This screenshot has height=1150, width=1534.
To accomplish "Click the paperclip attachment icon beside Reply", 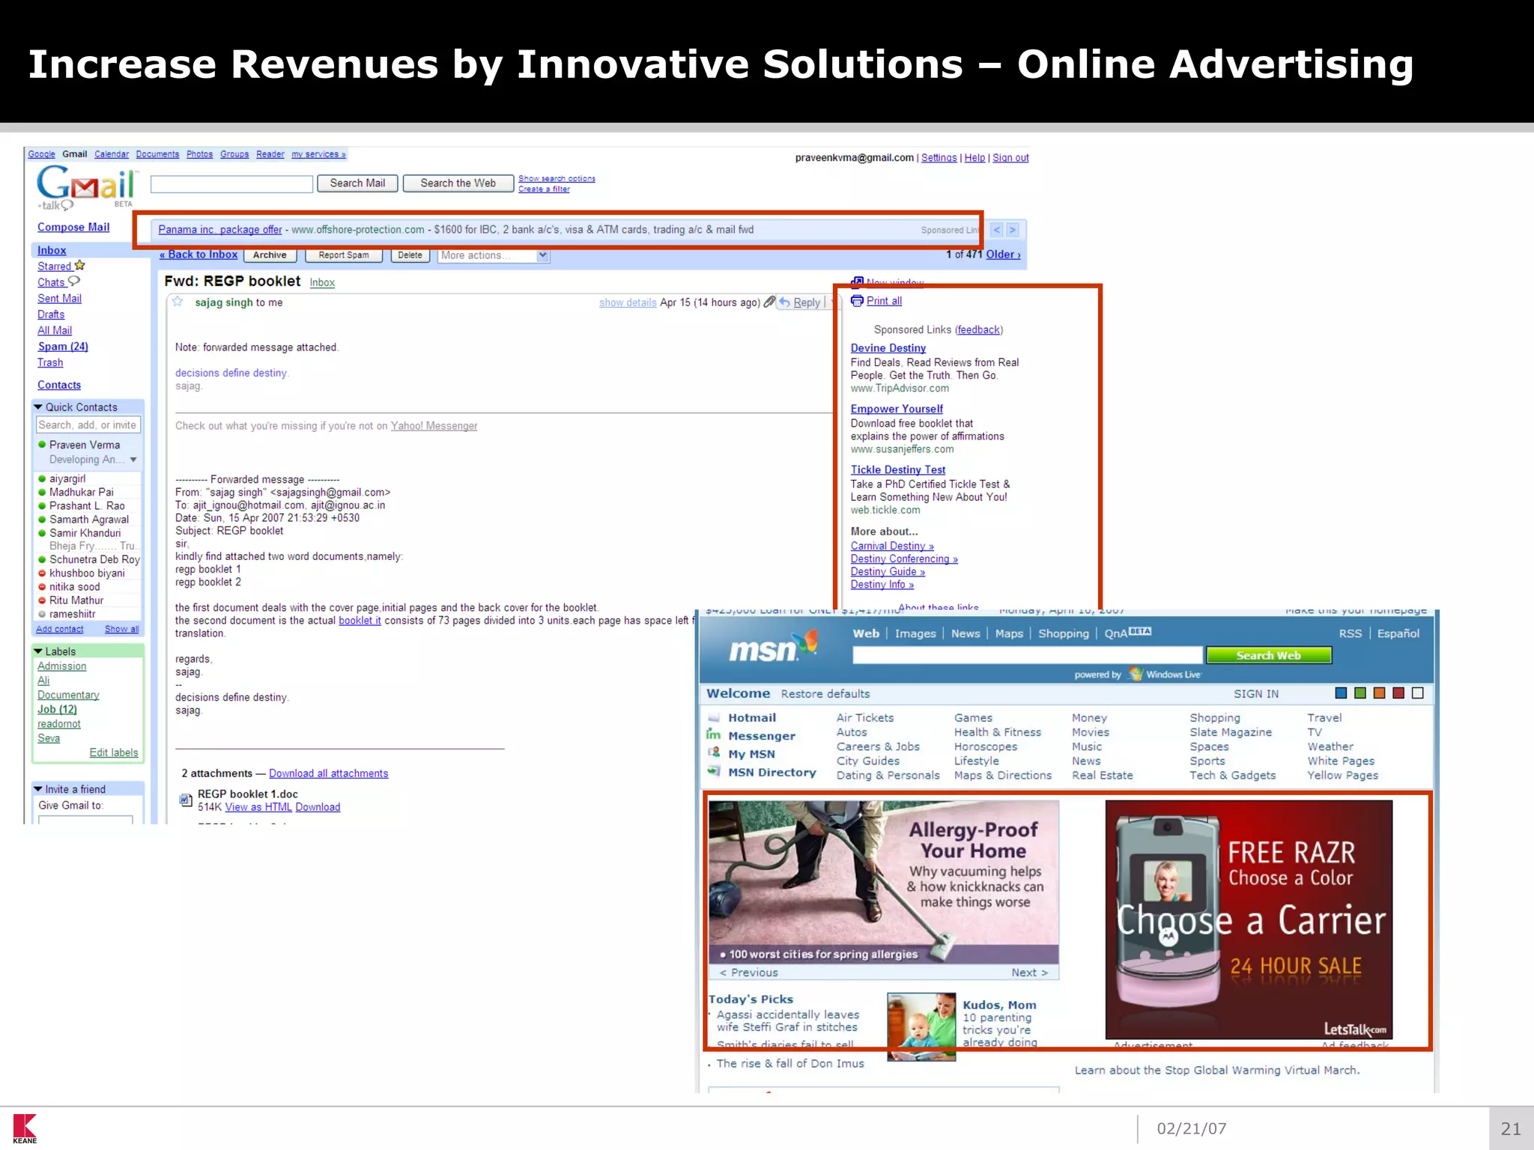I will [768, 302].
